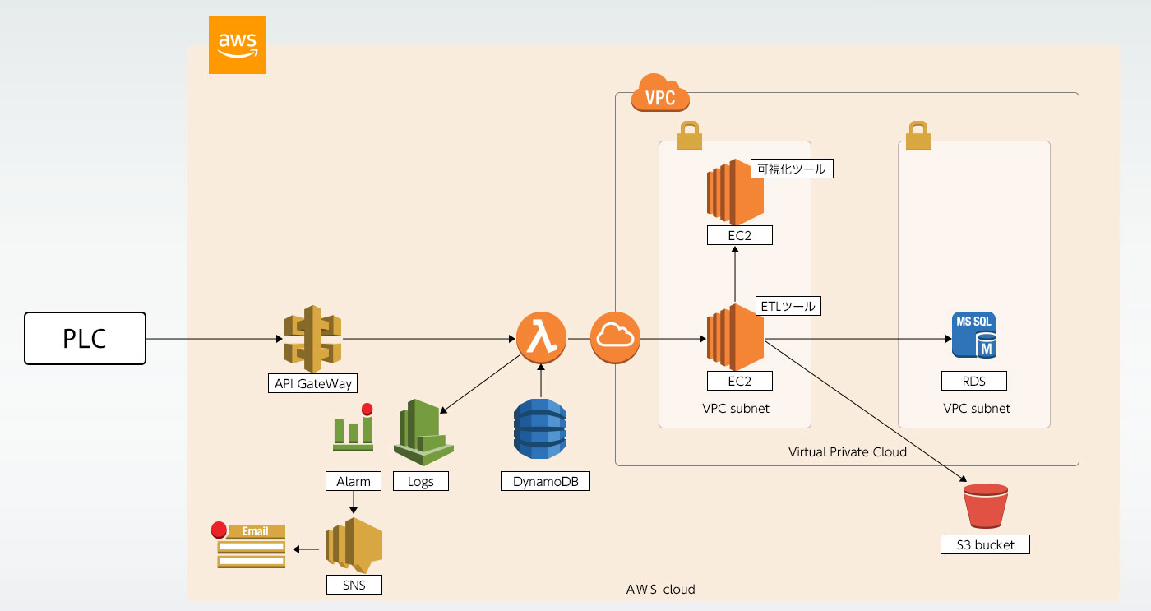The image size is (1151, 611).
Task: Click the RDS label
Action: (974, 381)
